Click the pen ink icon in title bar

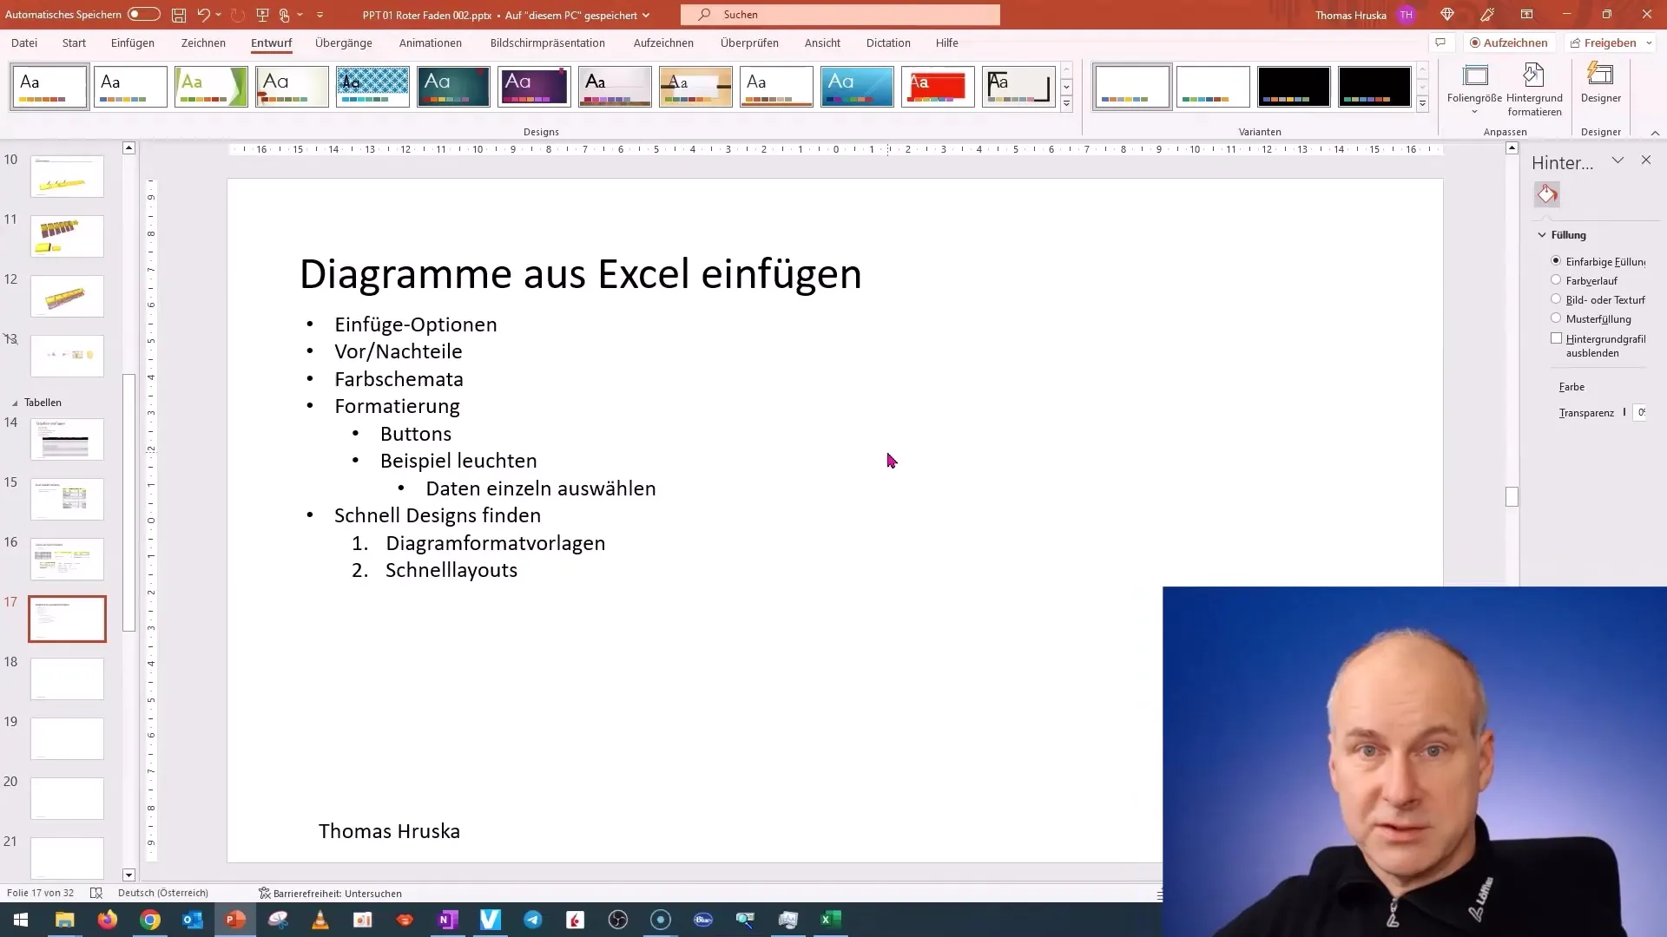tap(1487, 15)
